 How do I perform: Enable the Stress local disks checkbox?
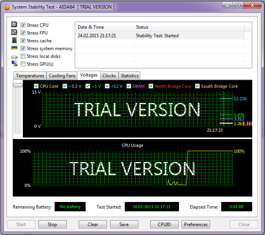click(23, 56)
